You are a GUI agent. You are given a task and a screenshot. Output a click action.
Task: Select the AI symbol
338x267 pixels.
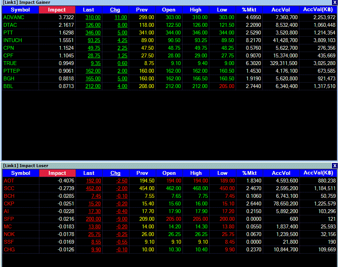(6, 211)
